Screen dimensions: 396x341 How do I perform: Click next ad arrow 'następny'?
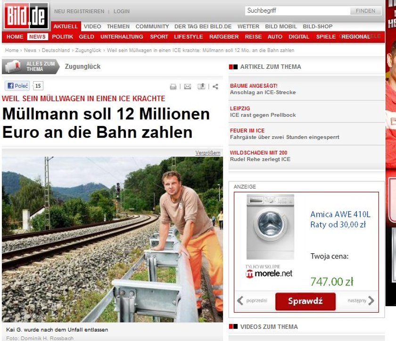point(361,300)
